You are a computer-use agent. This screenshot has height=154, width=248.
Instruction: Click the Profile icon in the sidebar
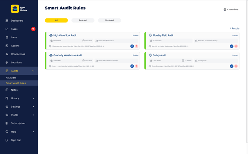[x=7, y=115]
